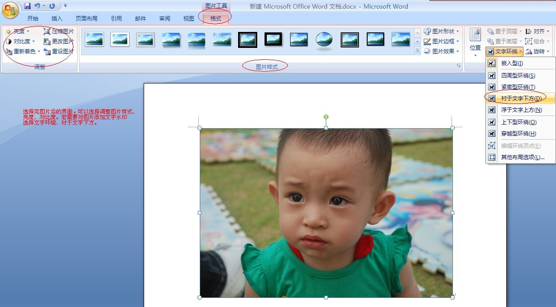
Task: Click the Office button orb
Action: coord(10,10)
